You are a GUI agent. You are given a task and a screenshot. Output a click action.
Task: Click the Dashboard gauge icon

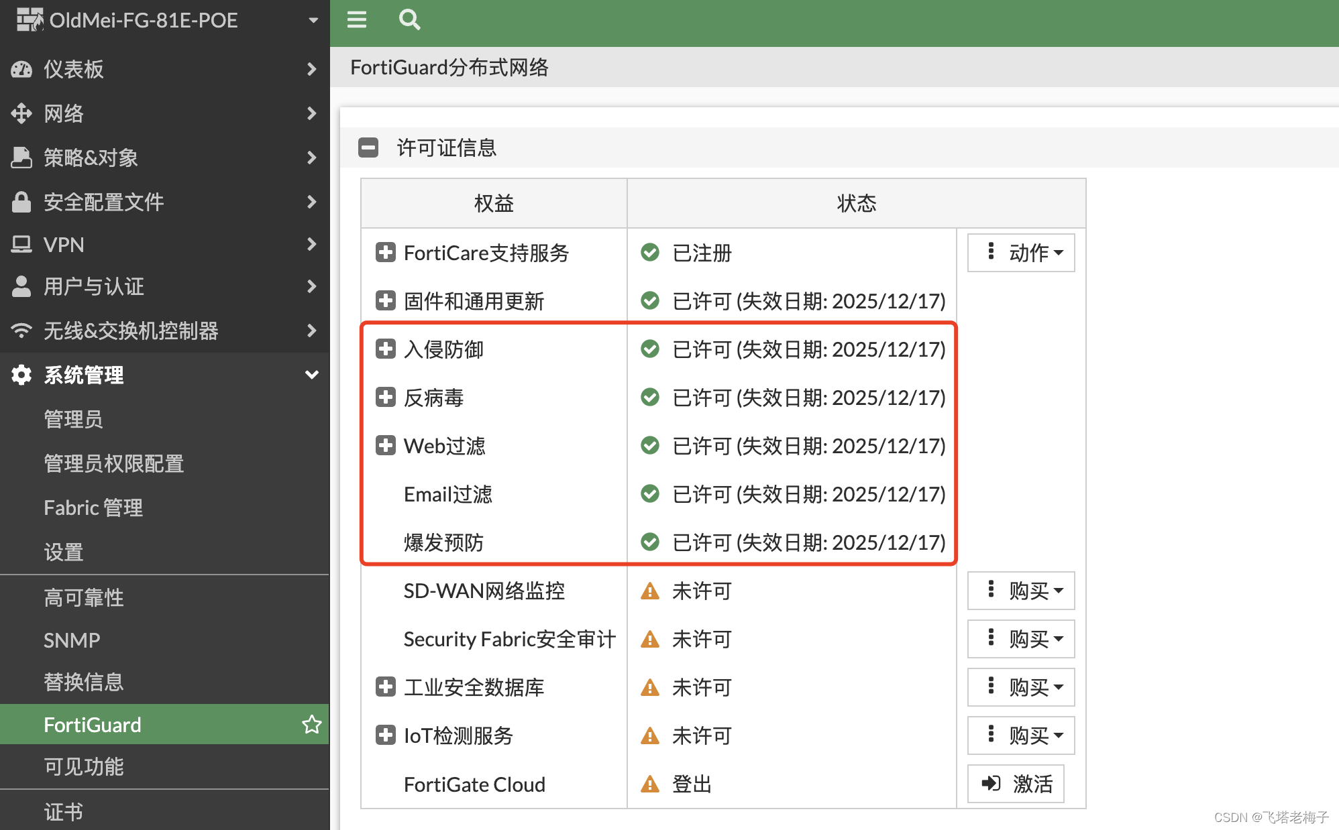click(21, 69)
